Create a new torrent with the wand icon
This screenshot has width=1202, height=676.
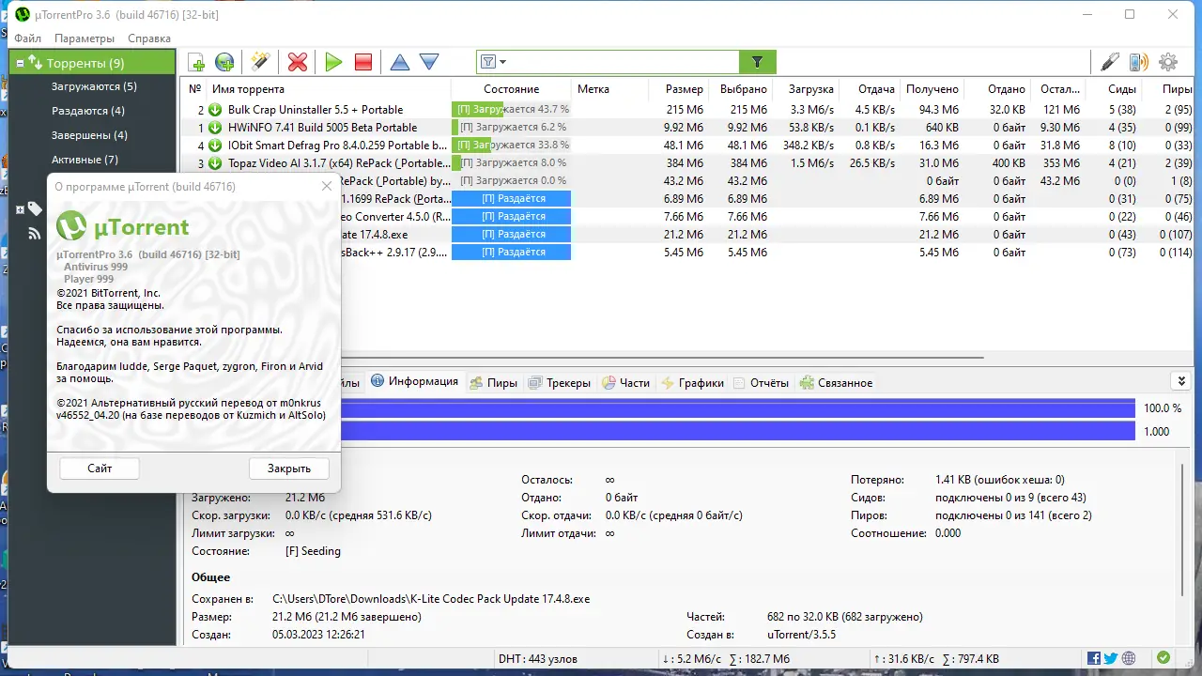pyautogui.click(x=260, y=61)
